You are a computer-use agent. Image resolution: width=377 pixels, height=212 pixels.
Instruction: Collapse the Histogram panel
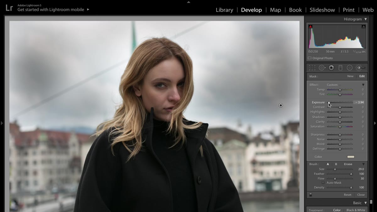(365, 19)
